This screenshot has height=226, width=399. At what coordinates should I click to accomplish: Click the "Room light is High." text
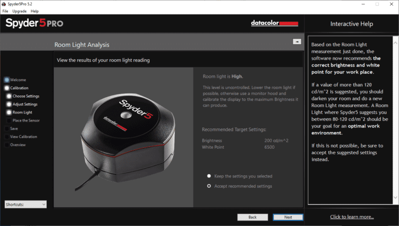(223, 76)
